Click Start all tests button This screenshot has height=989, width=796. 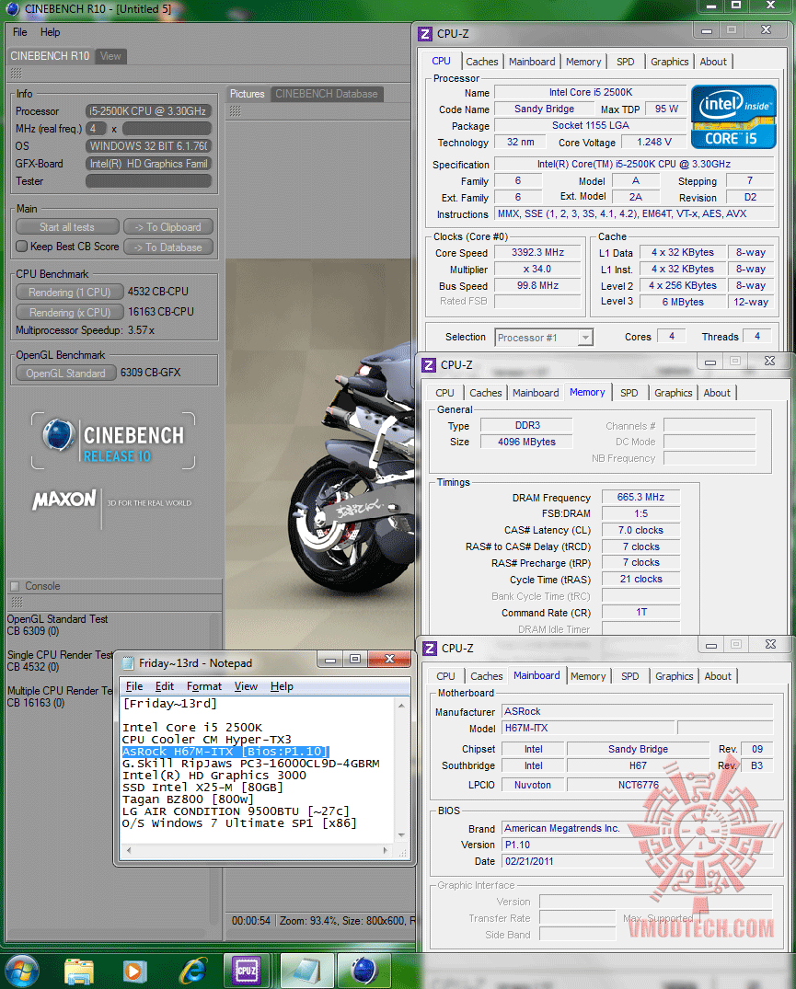coord(67,227)
